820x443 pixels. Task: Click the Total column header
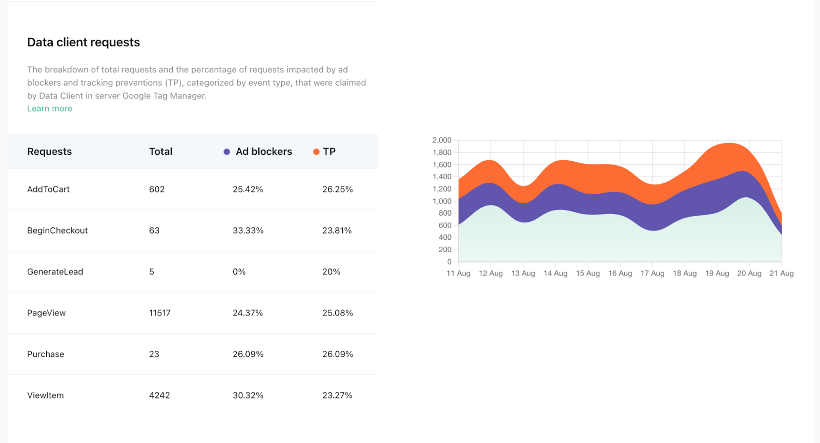pyautogui.click(x=160, y=151)
